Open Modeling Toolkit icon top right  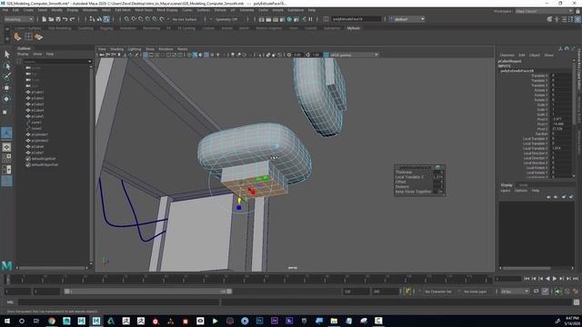[x=549, y=19]
